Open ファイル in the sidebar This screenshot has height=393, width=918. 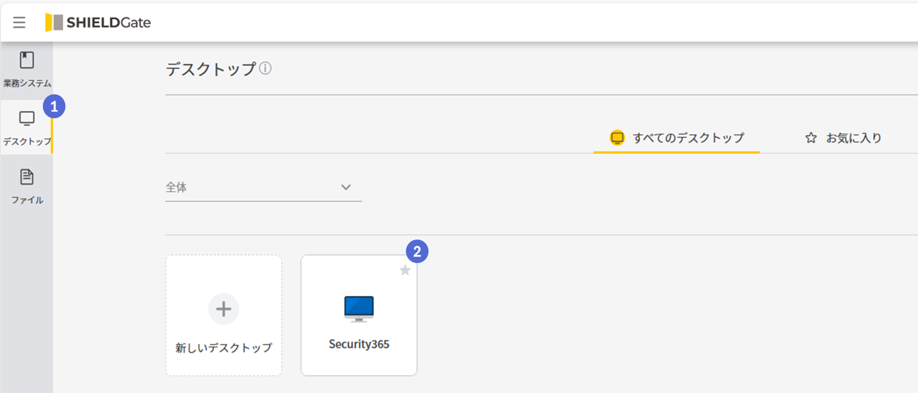pos(27,187)
